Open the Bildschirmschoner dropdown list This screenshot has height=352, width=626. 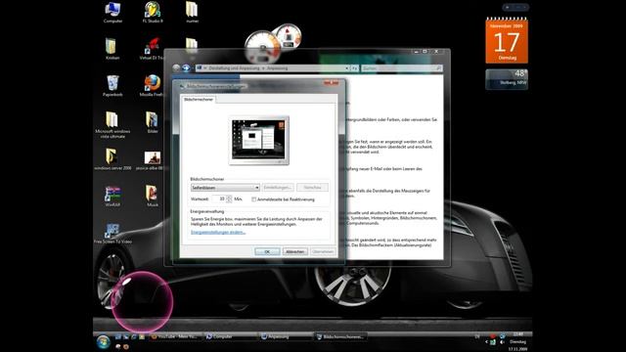225,187
